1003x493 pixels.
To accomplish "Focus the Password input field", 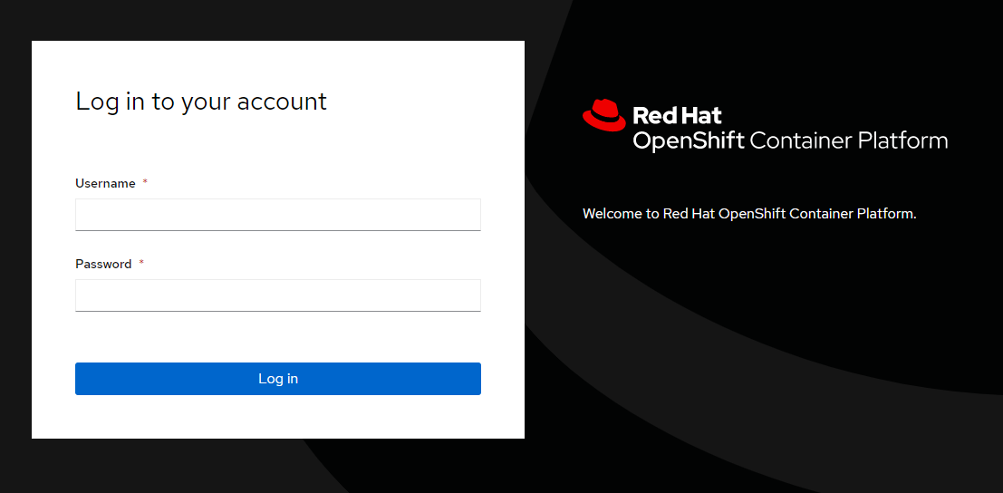I will (277, 295).
